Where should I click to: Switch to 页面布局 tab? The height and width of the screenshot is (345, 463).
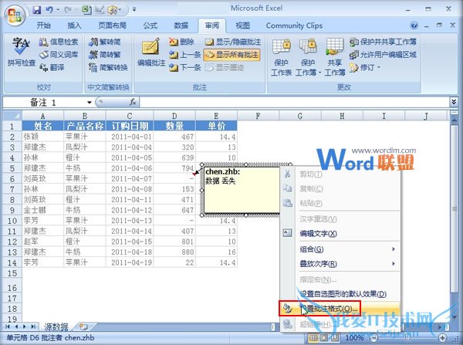tap(112, 25)
